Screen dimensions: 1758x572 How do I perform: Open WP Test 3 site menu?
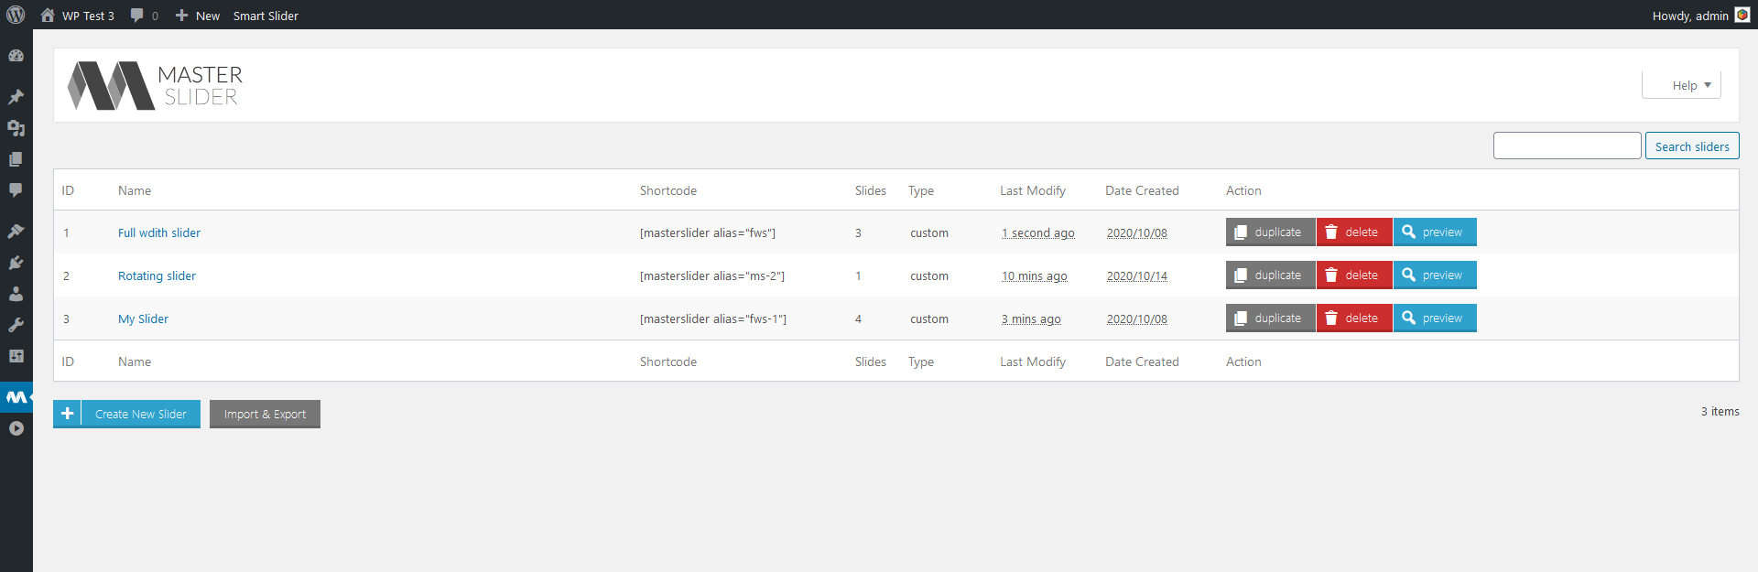click(78, 16)
